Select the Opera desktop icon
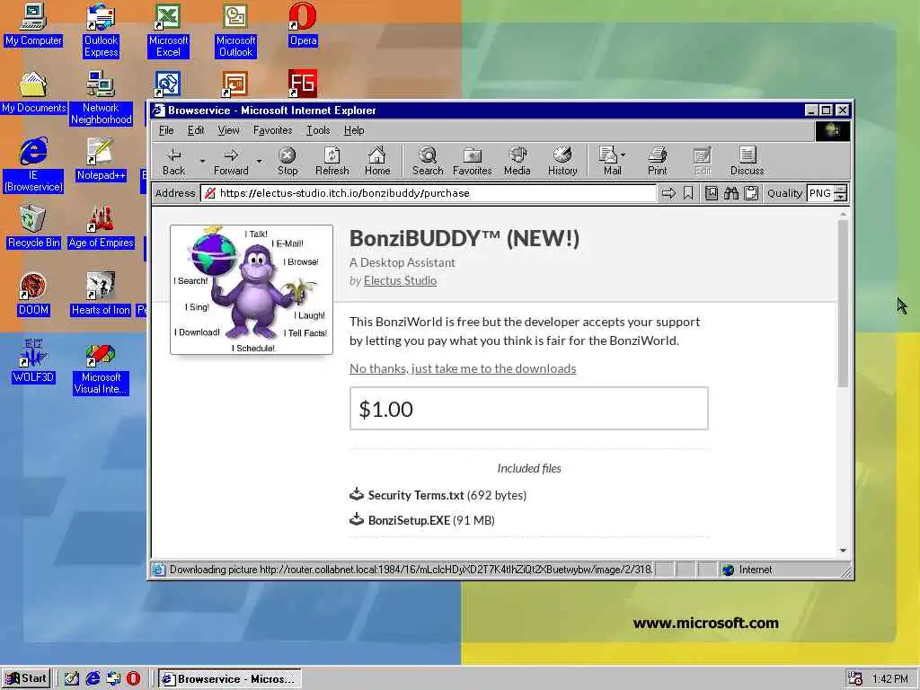Viewport: 920px width, 690px height. tap(304, 24)
